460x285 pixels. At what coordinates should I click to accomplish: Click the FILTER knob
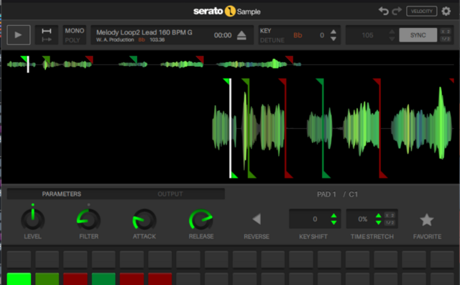pos(88,220)
